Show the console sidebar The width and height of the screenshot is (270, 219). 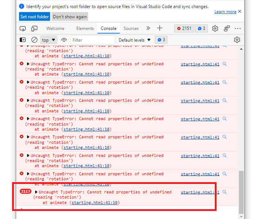pyautogui.click(x=23, y=40)
